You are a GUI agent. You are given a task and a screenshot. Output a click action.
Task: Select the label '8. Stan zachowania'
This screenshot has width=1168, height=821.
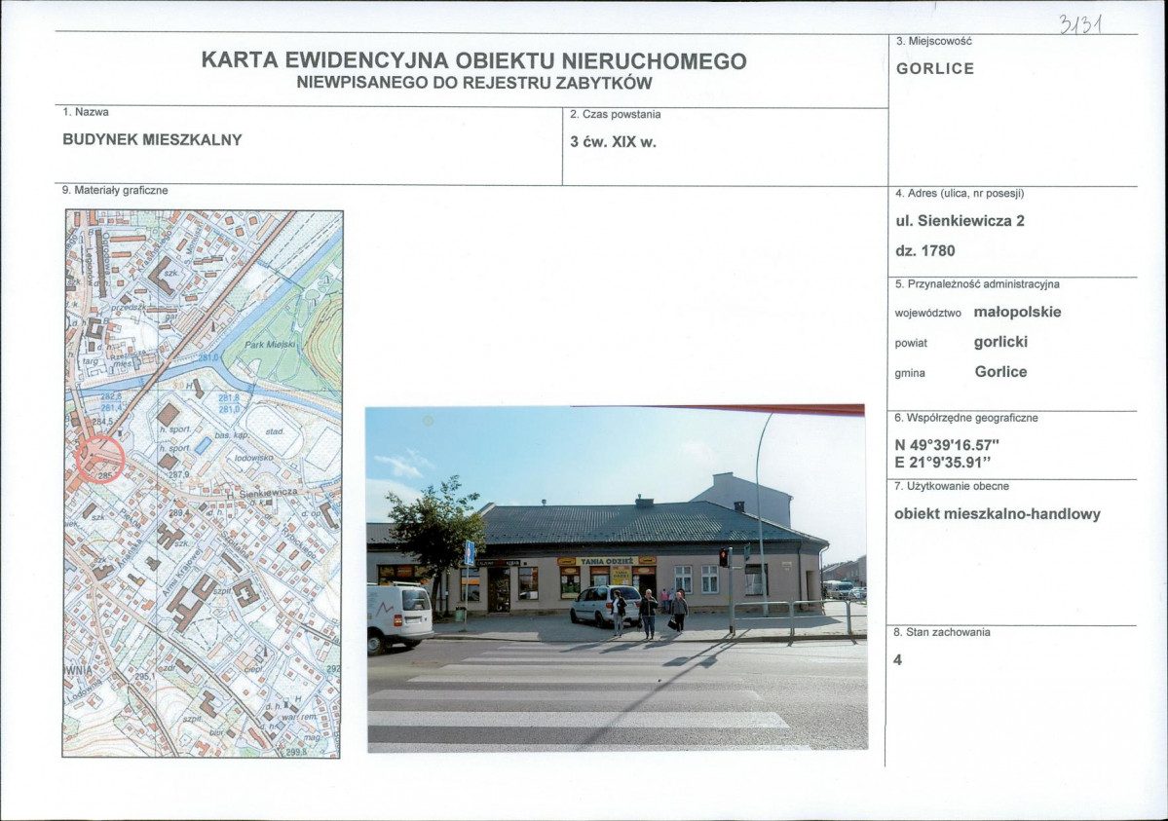942,632
